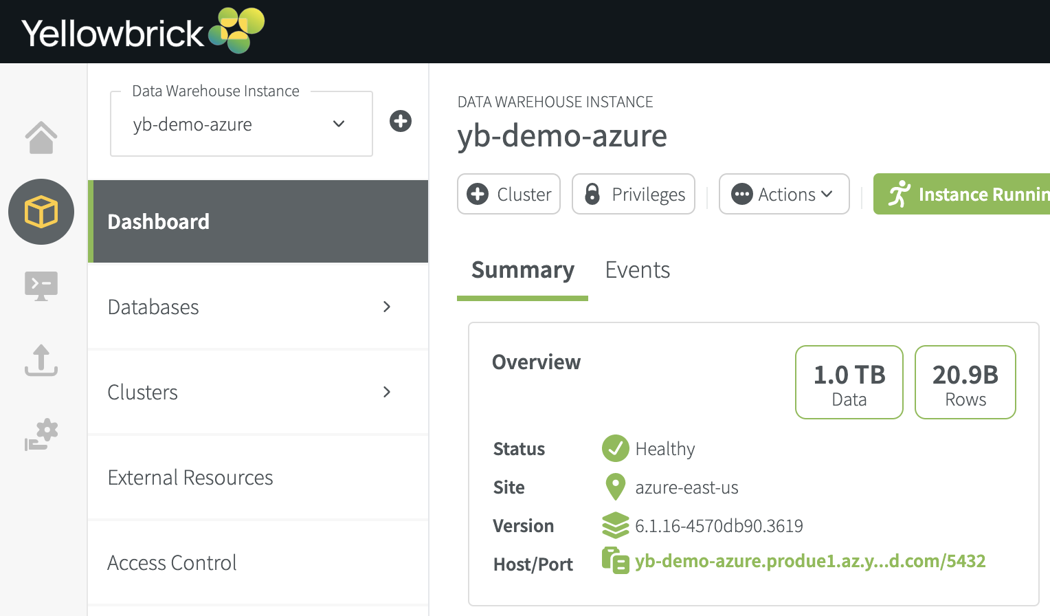Viewport: 1050px width, 616px height.
Task: Open the yb-demo-azure host/port link
Action: [x=810, y=561]
